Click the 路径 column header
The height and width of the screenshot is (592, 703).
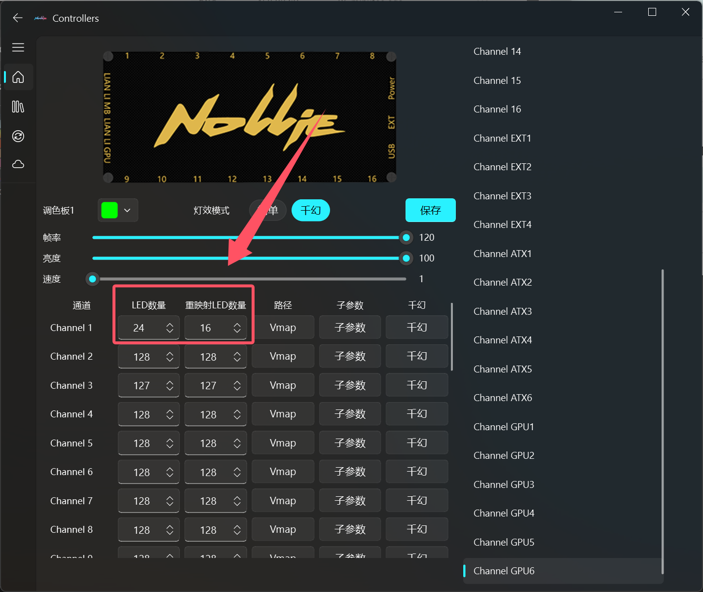point(283,305)
